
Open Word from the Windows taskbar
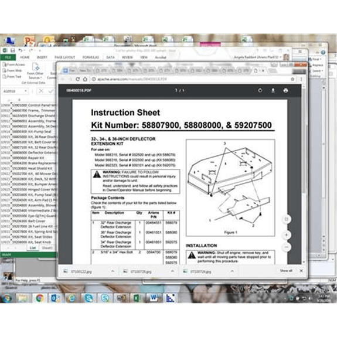coord(154,298)
